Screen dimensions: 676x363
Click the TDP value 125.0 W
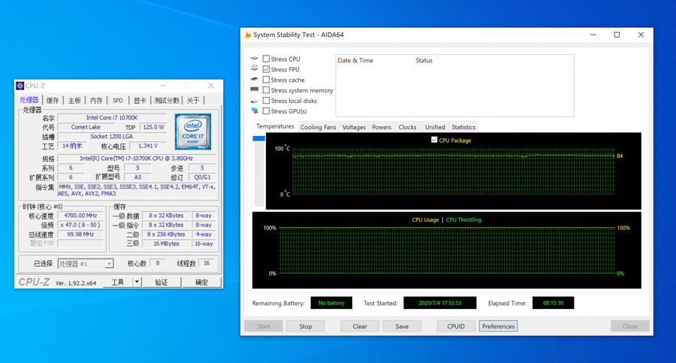(153, 127)
